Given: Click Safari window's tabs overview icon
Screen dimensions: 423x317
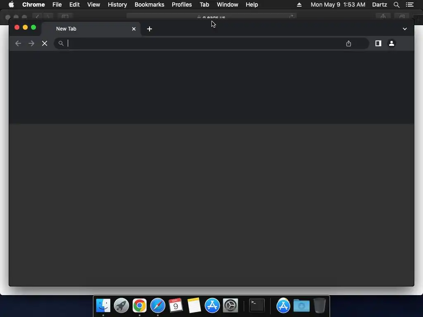Looking at the screenshot, I should (x=402, y=17).
